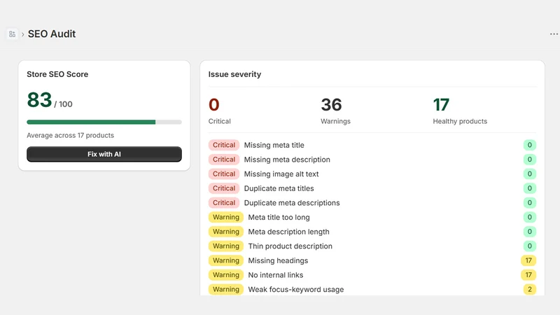Select the Missing meta title row
The height and width of the screenshot is (315, 560).
[x=372, y=145]
